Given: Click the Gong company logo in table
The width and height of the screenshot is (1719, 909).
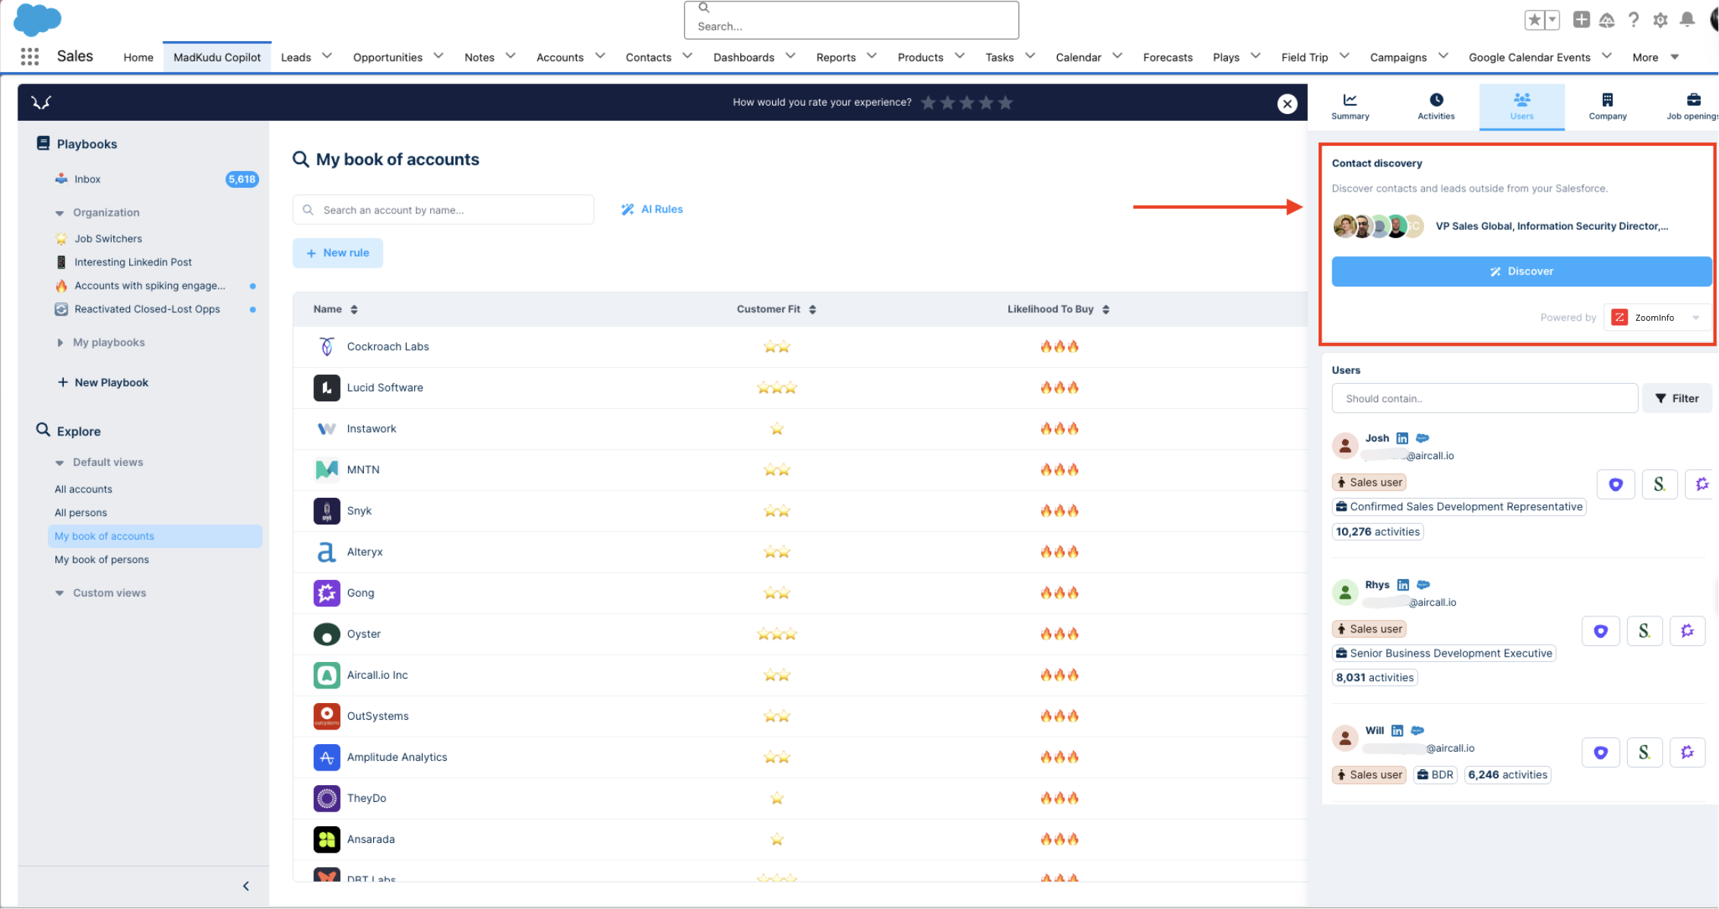Looking at the screenshot, I should tap(327, 593).
